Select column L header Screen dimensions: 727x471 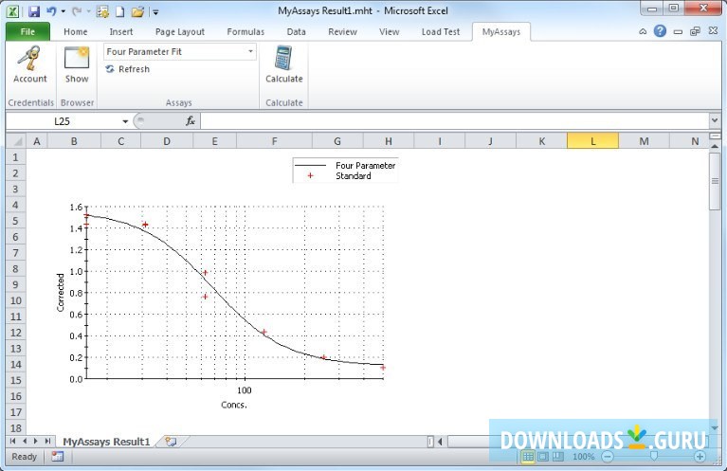coord(592,141)
